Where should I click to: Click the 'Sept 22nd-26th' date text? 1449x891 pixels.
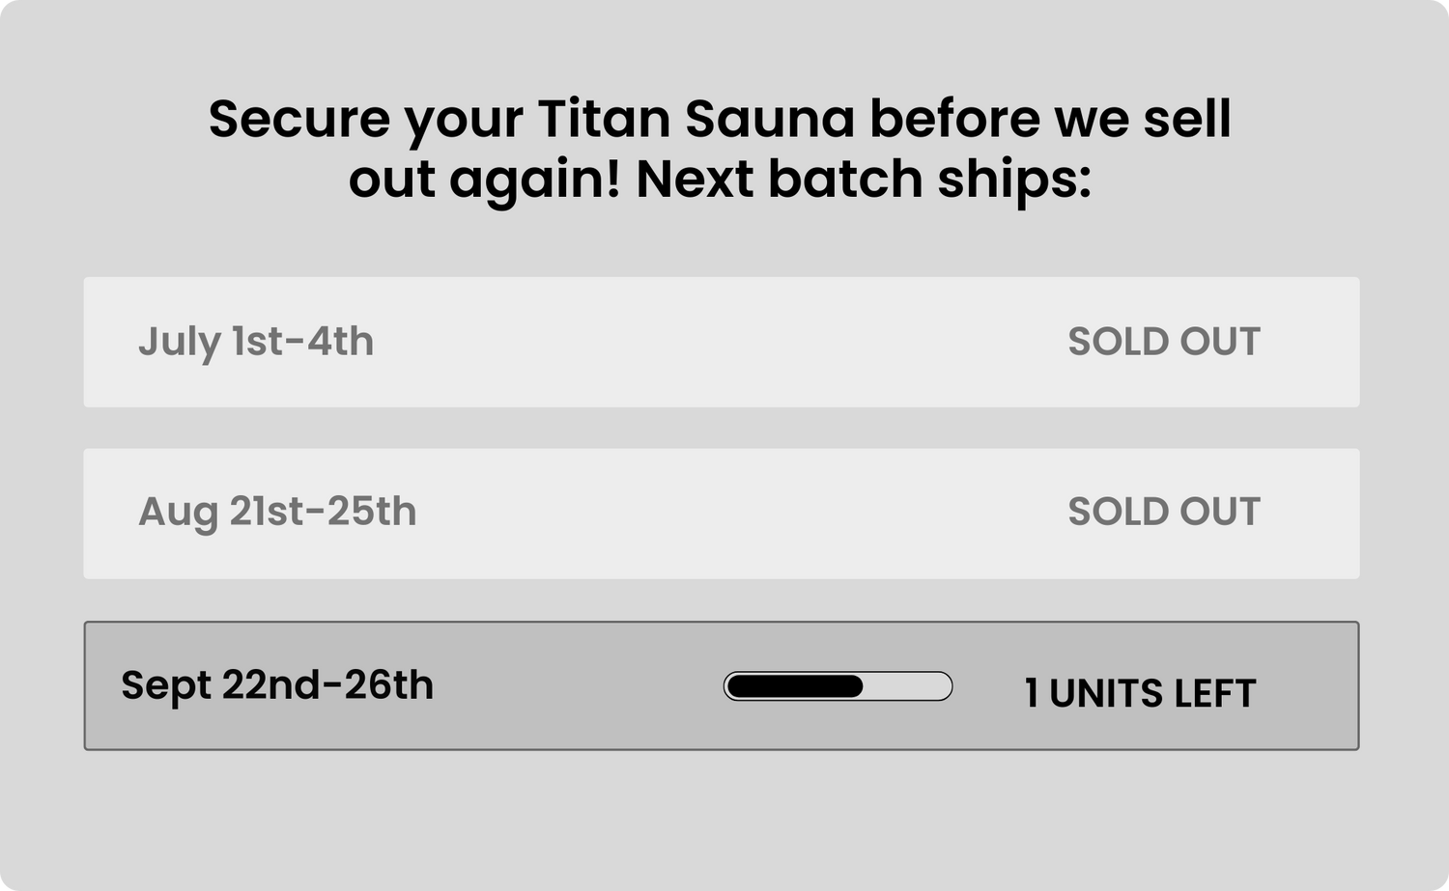pyautogui.click(x=277, y=685)
